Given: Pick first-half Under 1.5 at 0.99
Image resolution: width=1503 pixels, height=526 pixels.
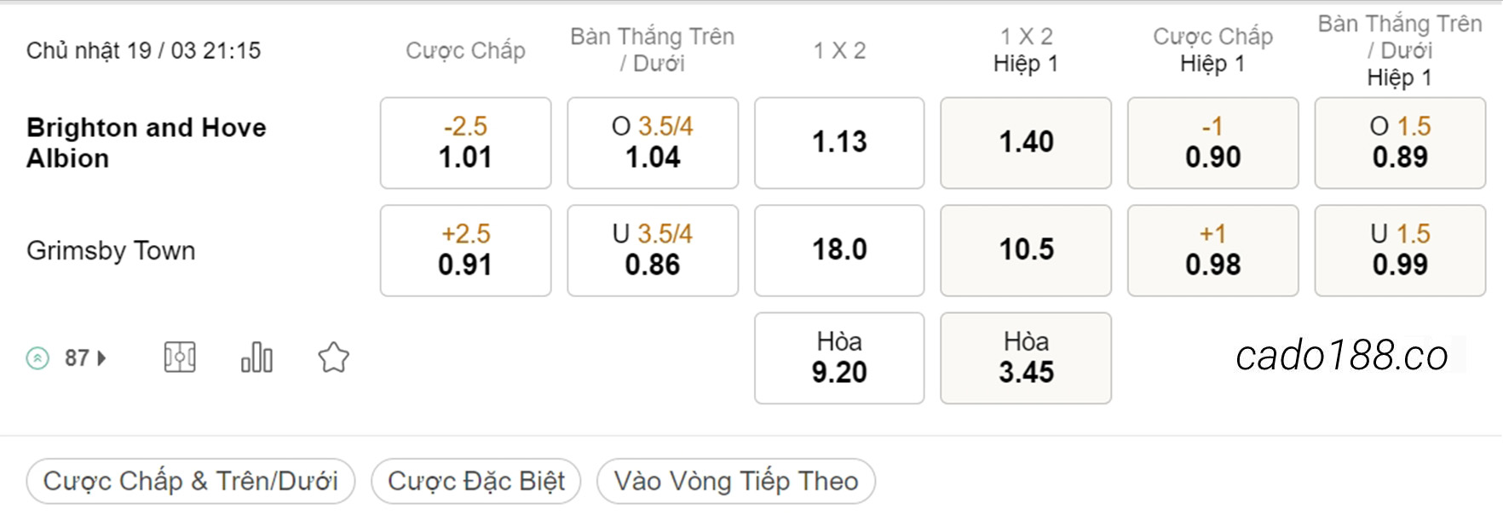Looking at the screenshot, I should [x=1400, y=250].
